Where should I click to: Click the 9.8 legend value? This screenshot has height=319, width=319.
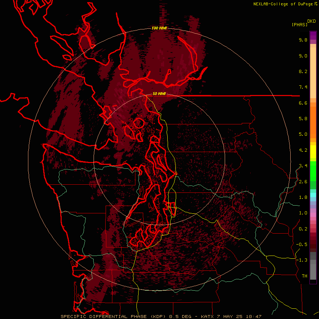(x=303, y=40)
